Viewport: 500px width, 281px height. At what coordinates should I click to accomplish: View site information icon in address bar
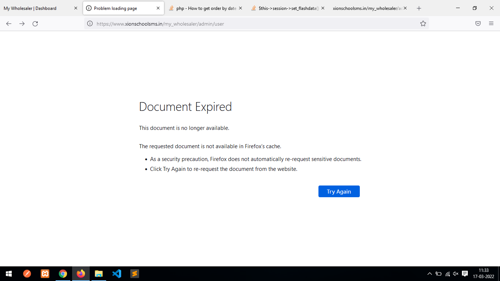pos(90,24)
